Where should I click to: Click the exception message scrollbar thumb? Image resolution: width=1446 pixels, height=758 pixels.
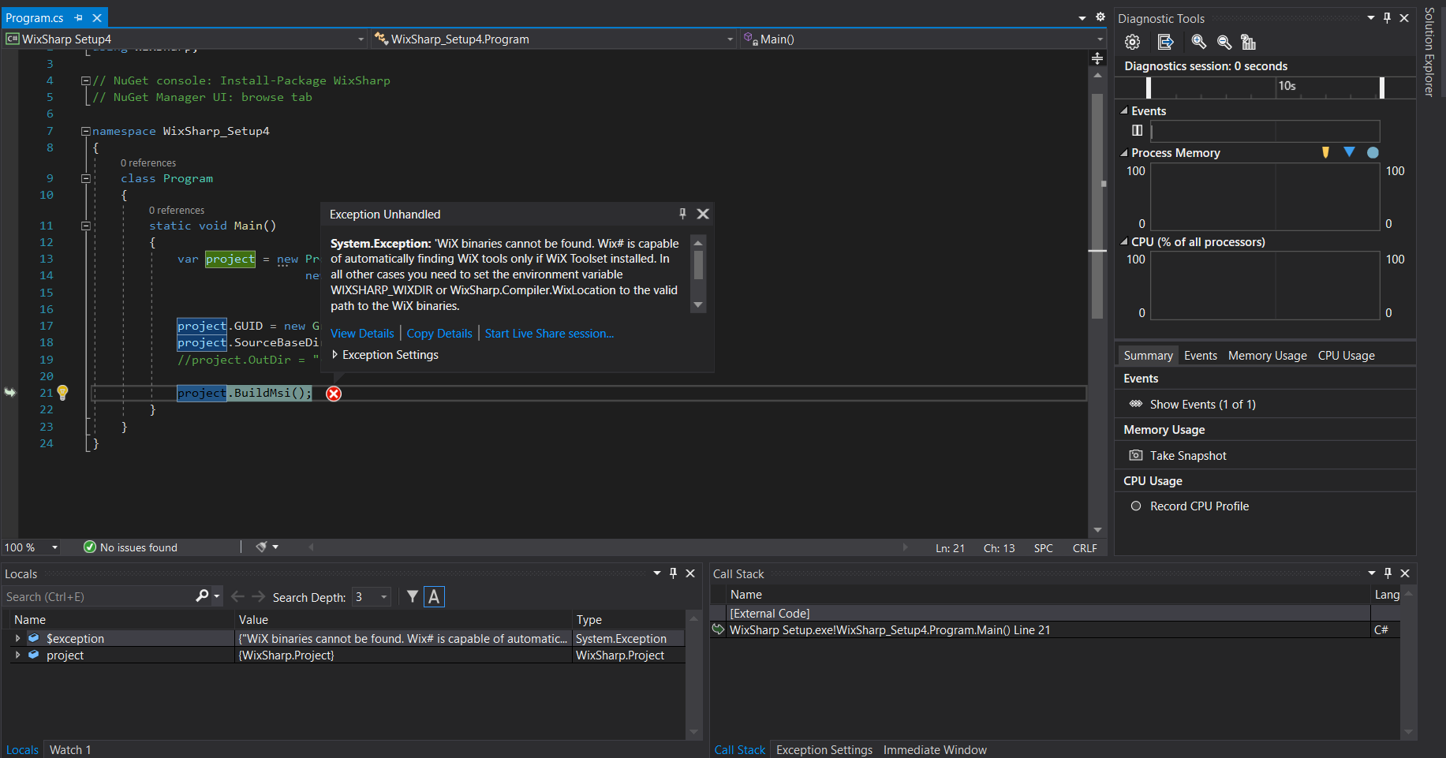698,265
